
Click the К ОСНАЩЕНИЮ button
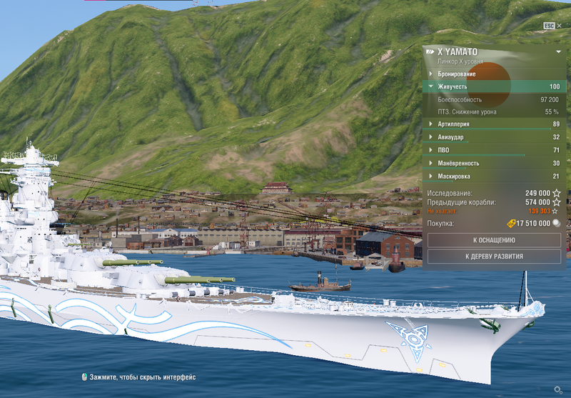coord(494,240)
